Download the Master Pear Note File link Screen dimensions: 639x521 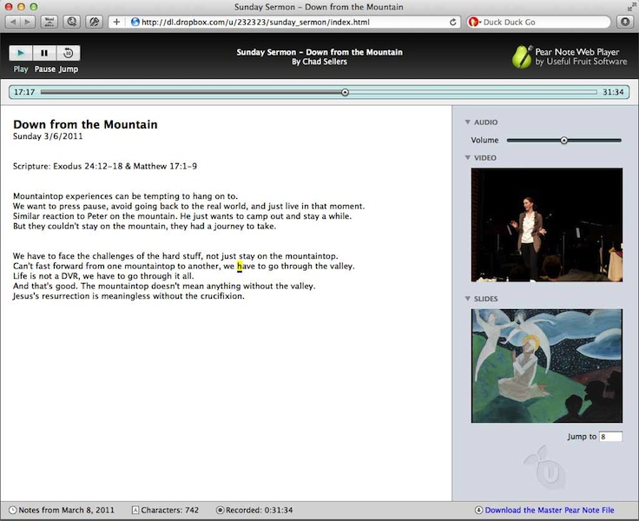coord(550,510)
